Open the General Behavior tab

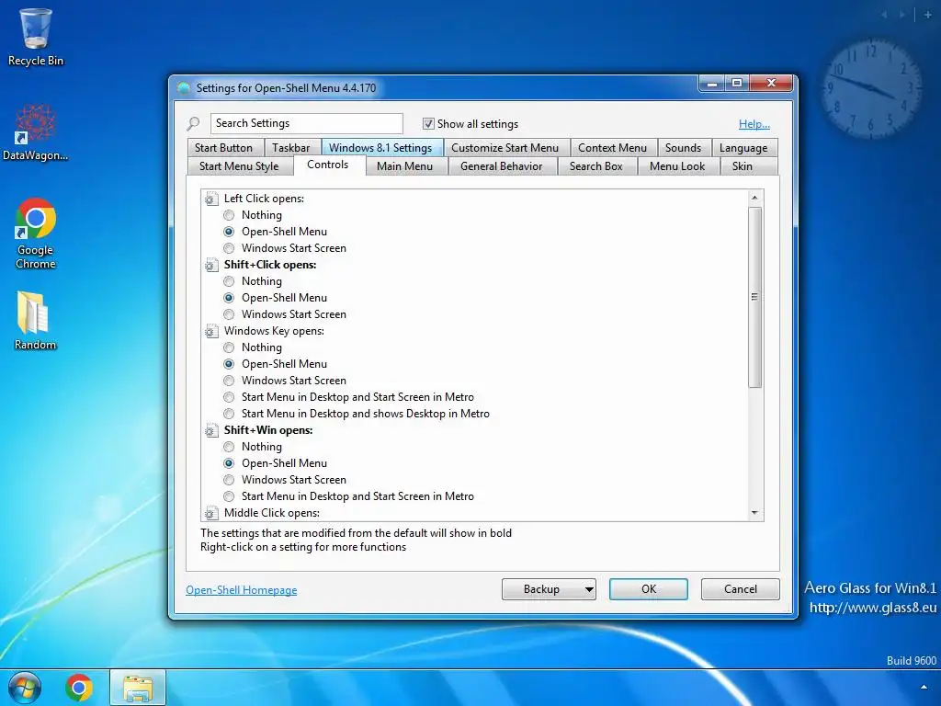coord(501,166)
